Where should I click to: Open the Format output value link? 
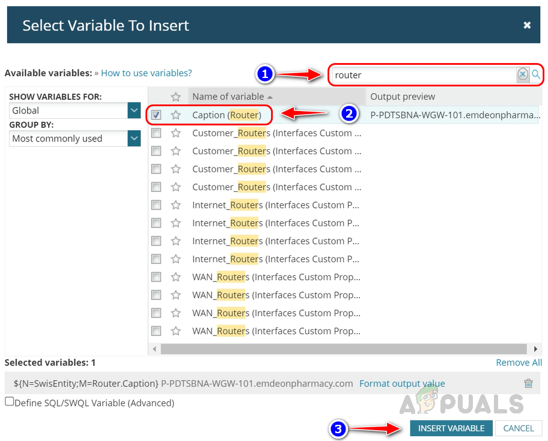402,383
